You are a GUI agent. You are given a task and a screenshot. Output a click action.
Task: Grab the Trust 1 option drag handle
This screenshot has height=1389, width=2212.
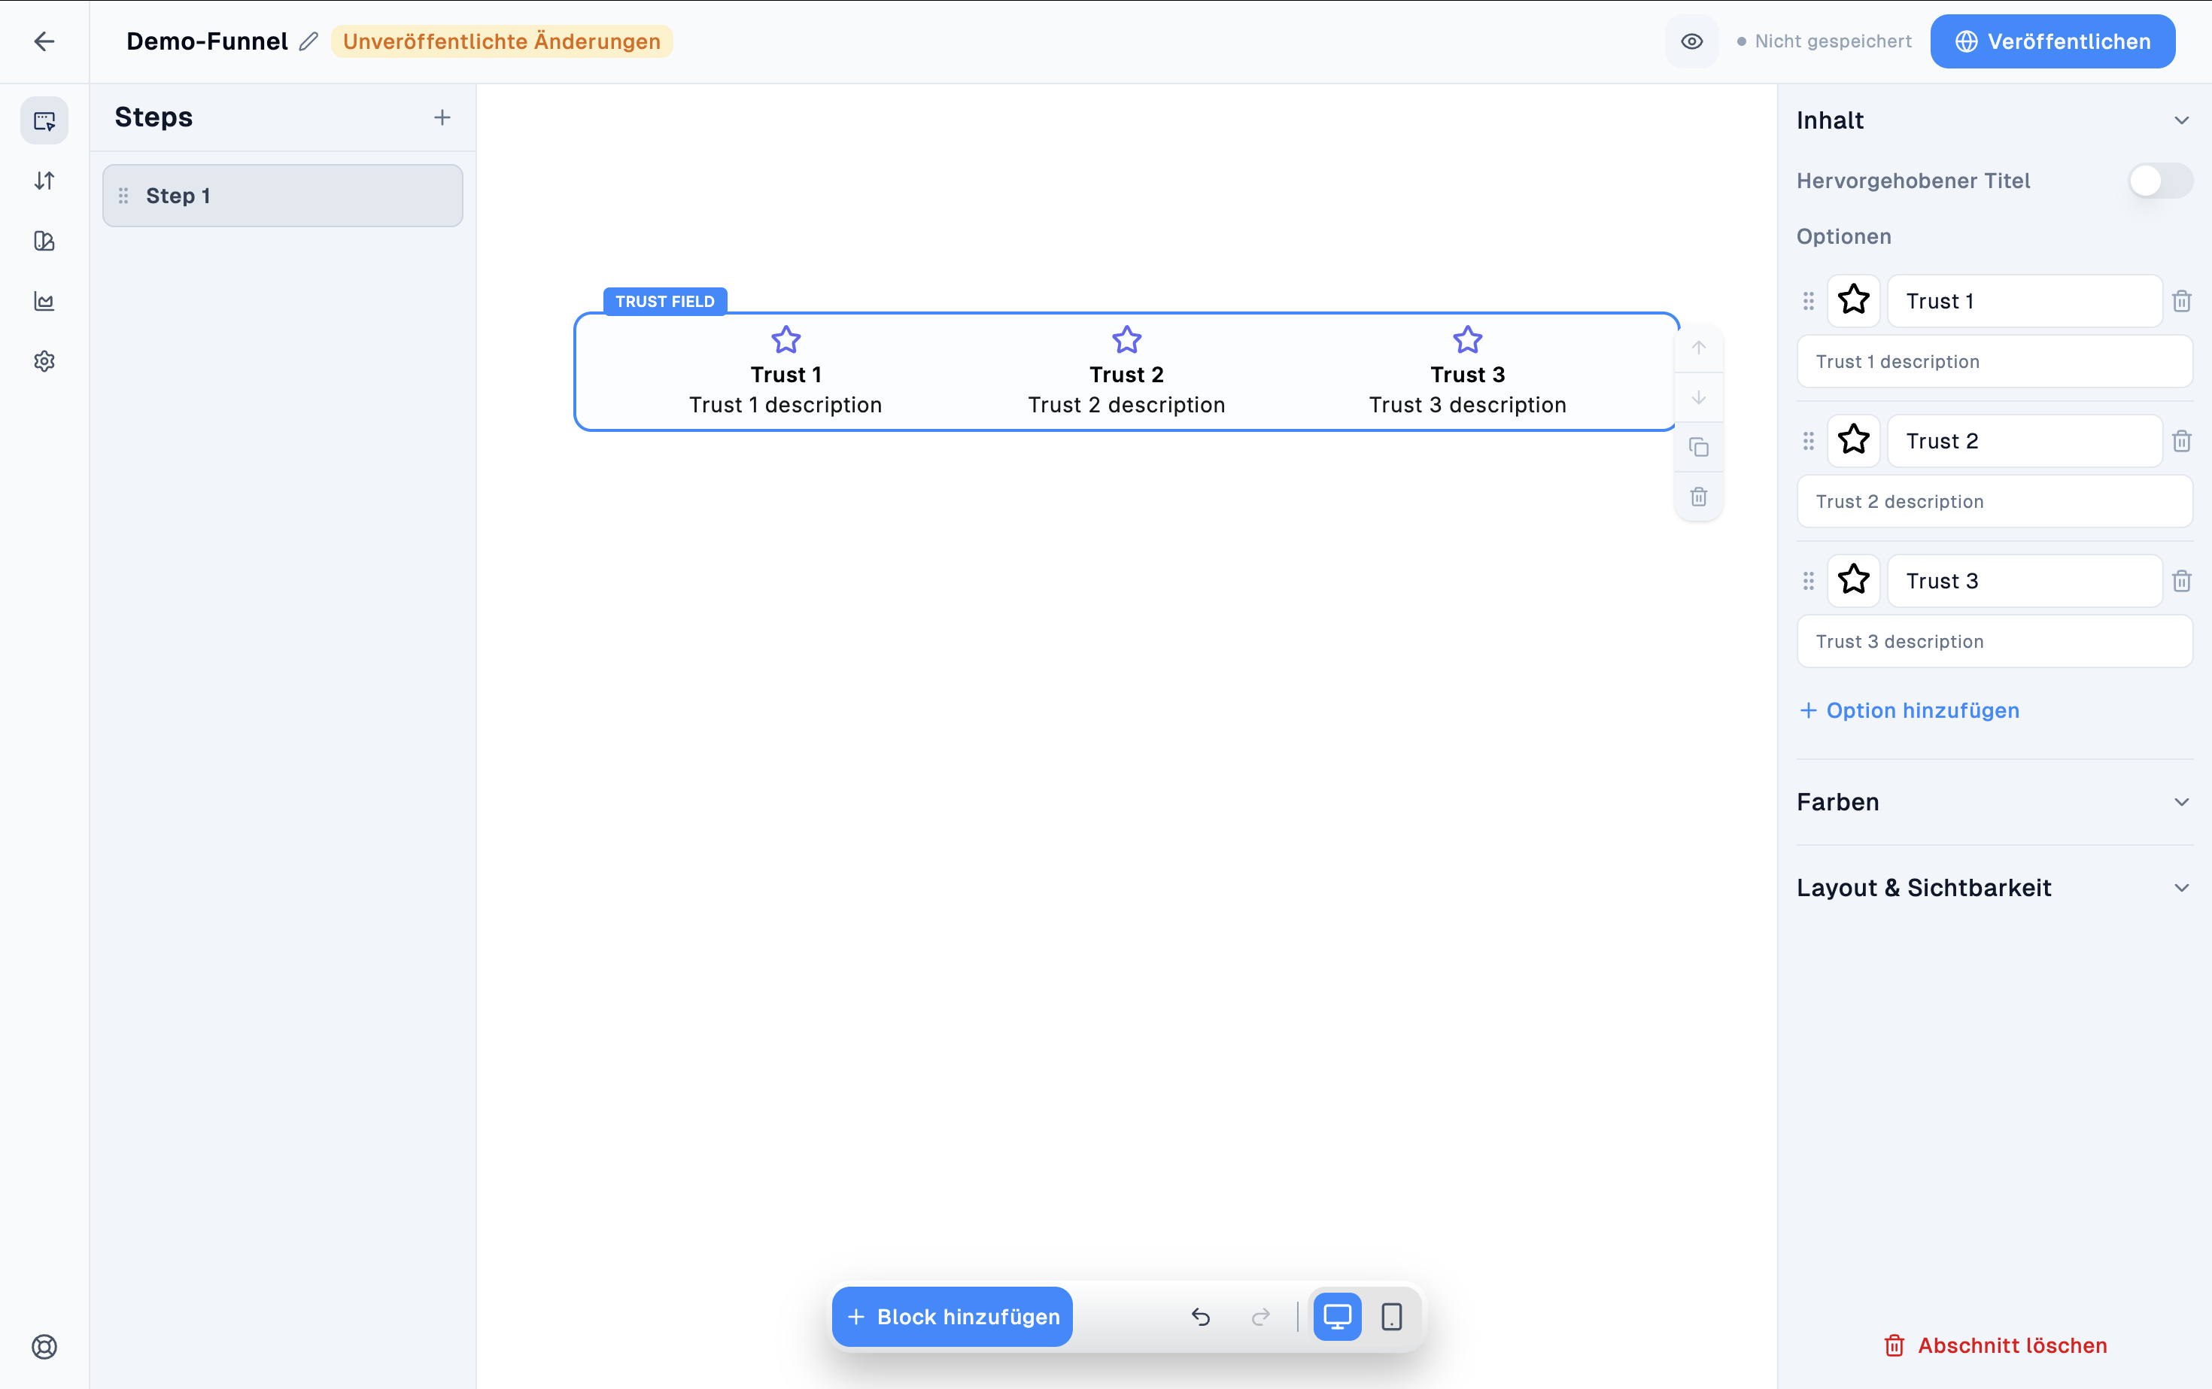click(1808, 300)
